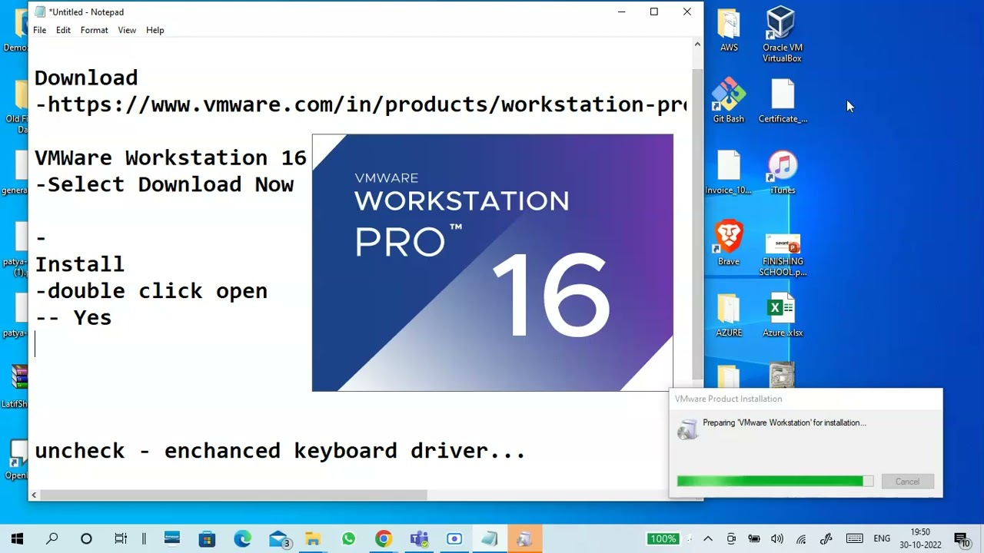This screenshot has height=553, width=984.
Task: Check battery status in the tray
Action: click(x=754, y=539)
